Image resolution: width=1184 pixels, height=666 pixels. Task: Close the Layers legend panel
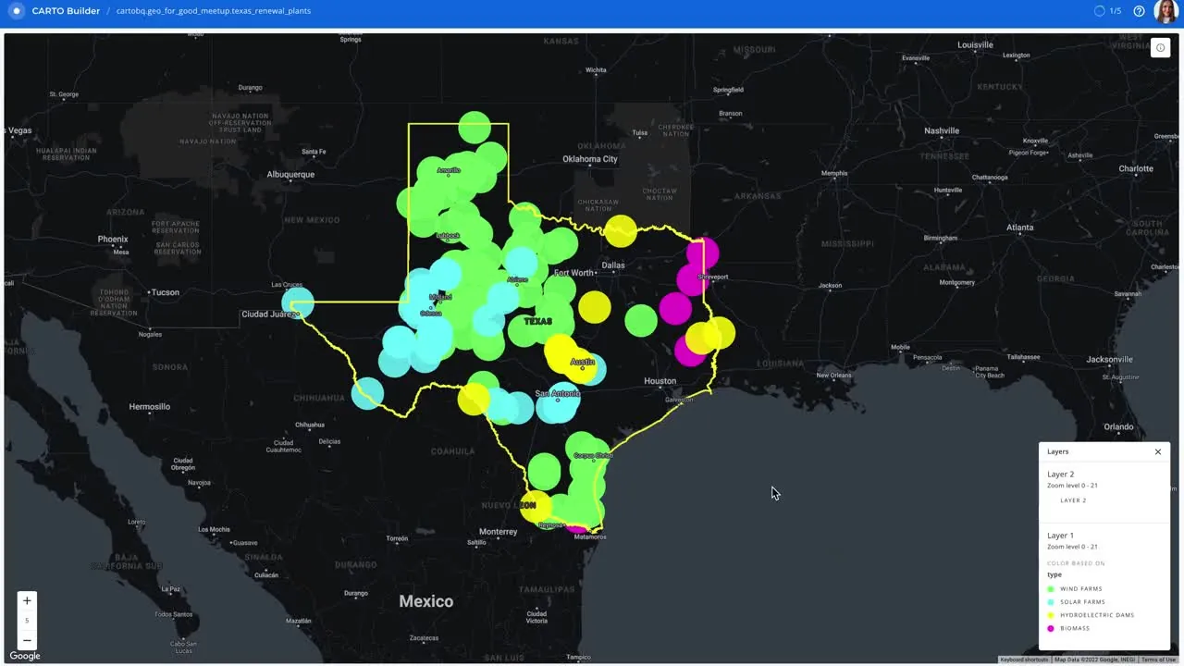(1157, 452)
